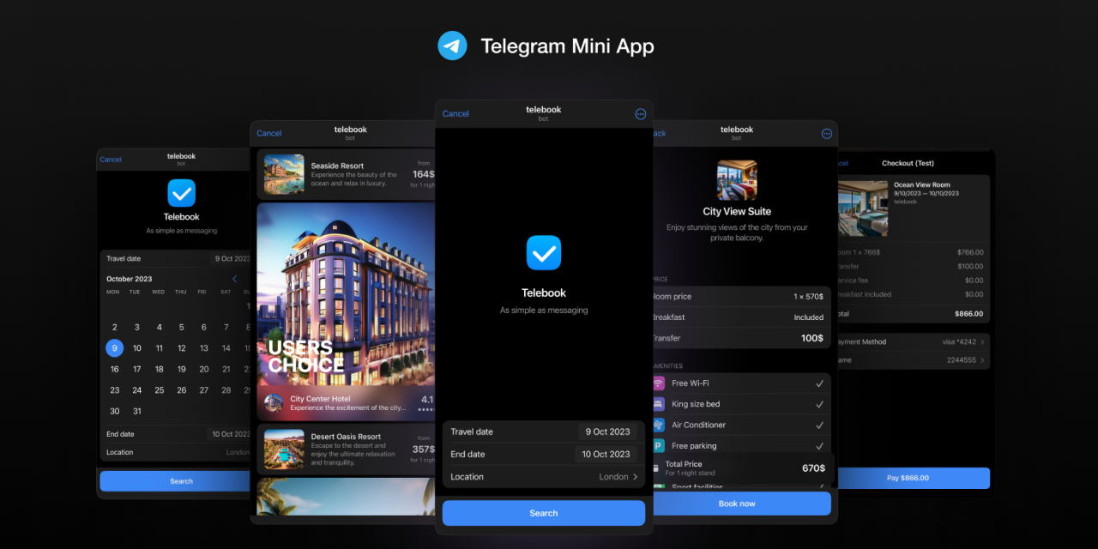Image resolution: width=1098 pixels, height=549 pixels.
Task: Click the City View Suite room photo
Action: pos(737,180)
